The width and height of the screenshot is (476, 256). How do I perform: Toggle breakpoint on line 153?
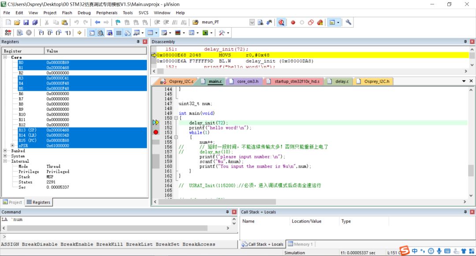[156, 132]
